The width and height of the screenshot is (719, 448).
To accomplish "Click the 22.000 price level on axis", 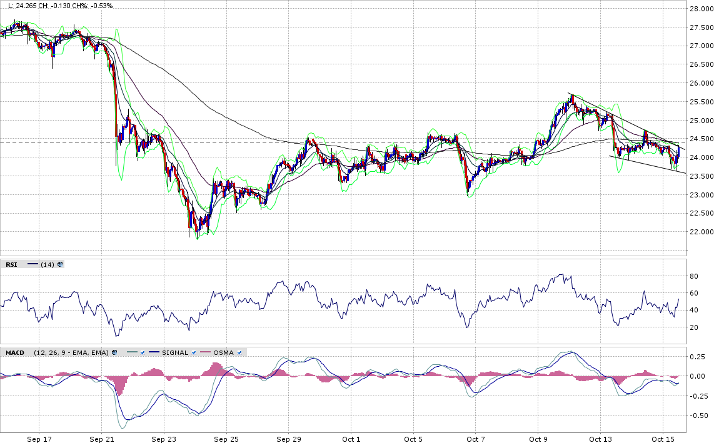I will point(702,232).
